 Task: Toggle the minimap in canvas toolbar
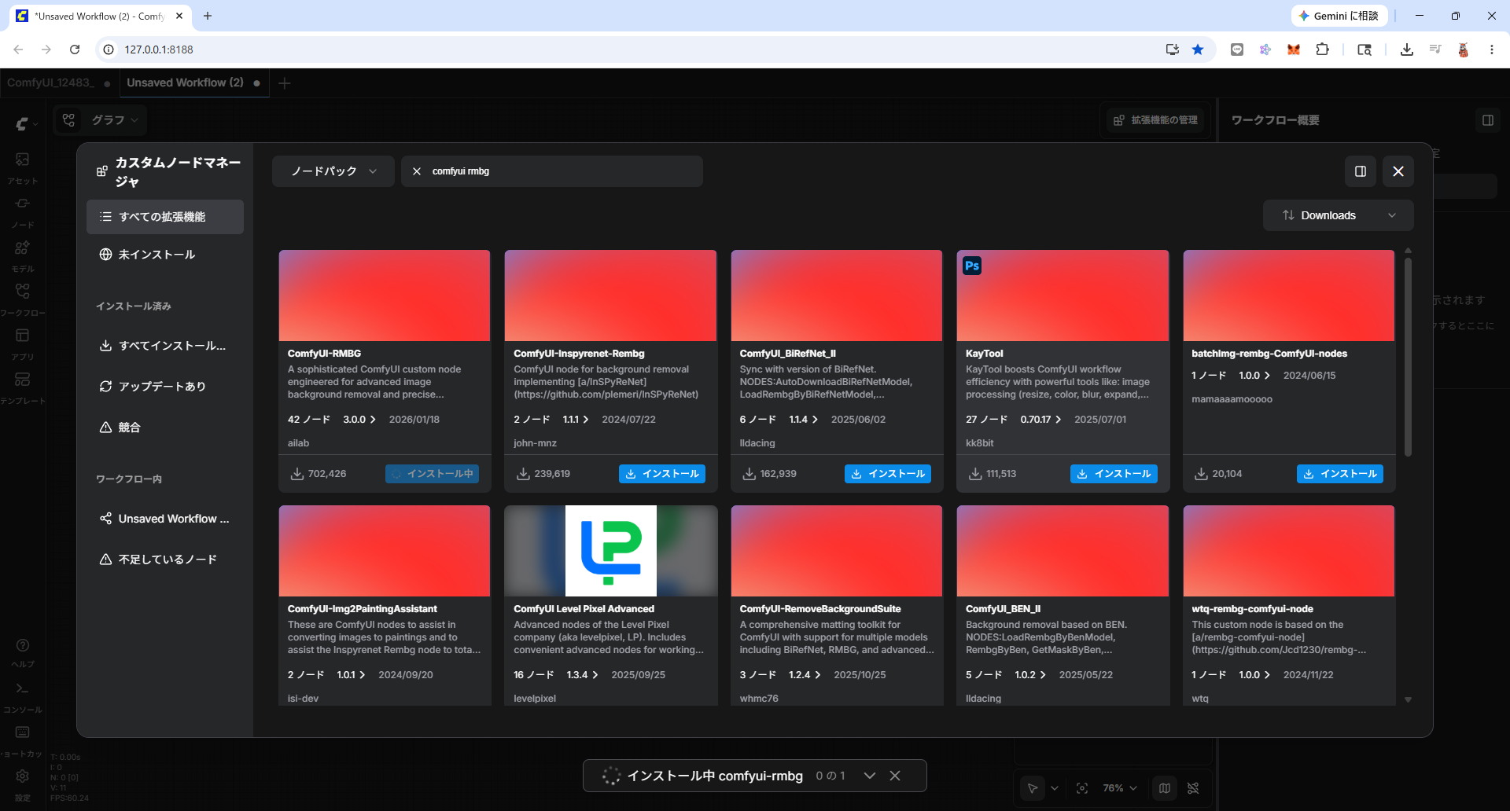(x=1165, y=788)
